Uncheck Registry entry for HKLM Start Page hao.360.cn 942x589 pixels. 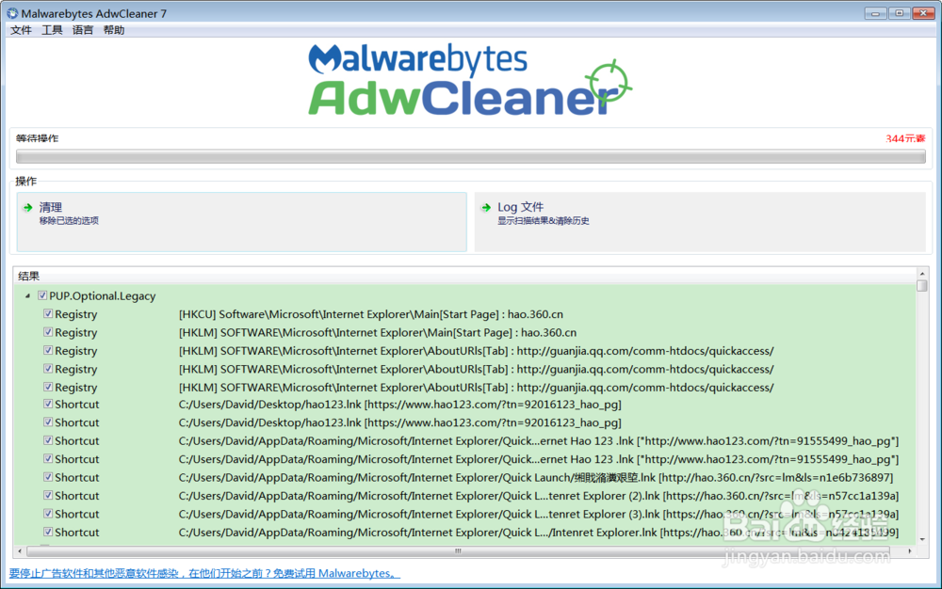[48, 332]
